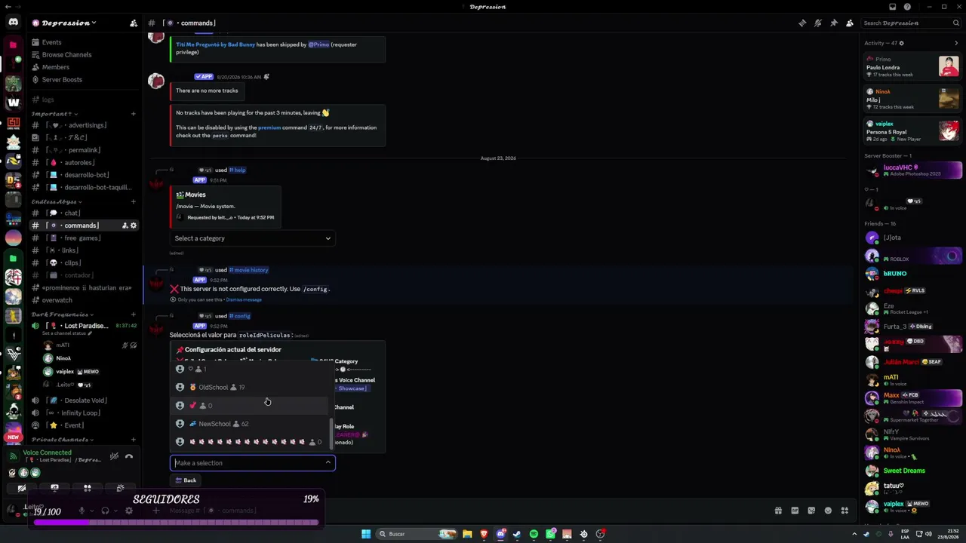Toggle channel notification mute bell icon

click(818, 23)
